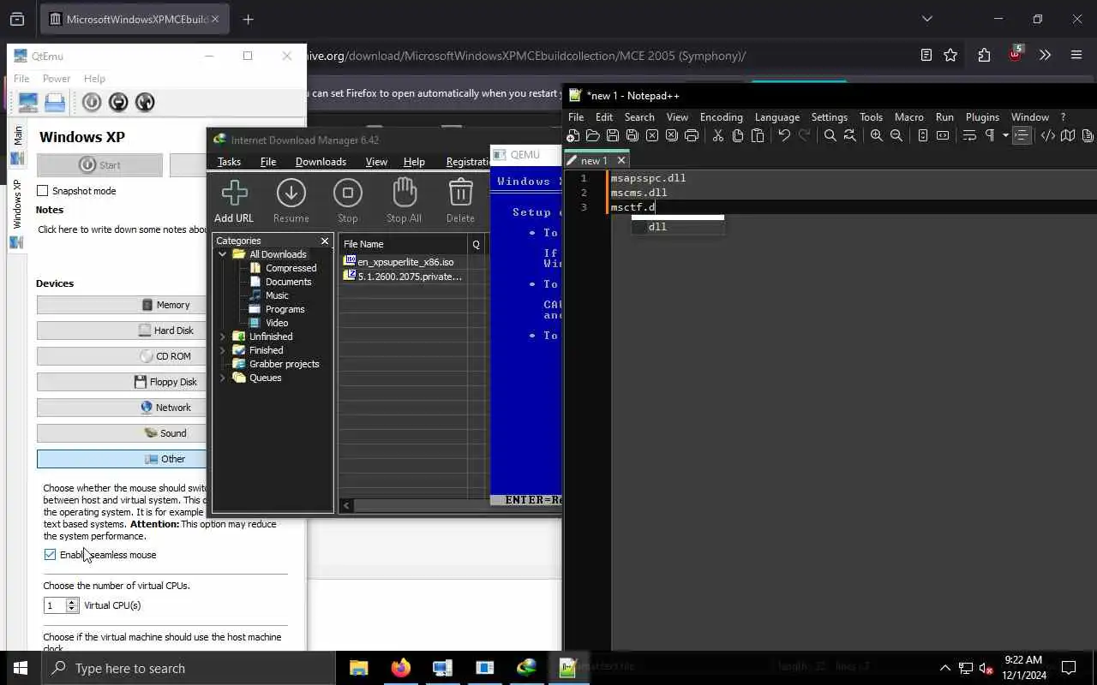
Task: Click the Stop icon in Internet Download Manager
Action: pos(348,201)
